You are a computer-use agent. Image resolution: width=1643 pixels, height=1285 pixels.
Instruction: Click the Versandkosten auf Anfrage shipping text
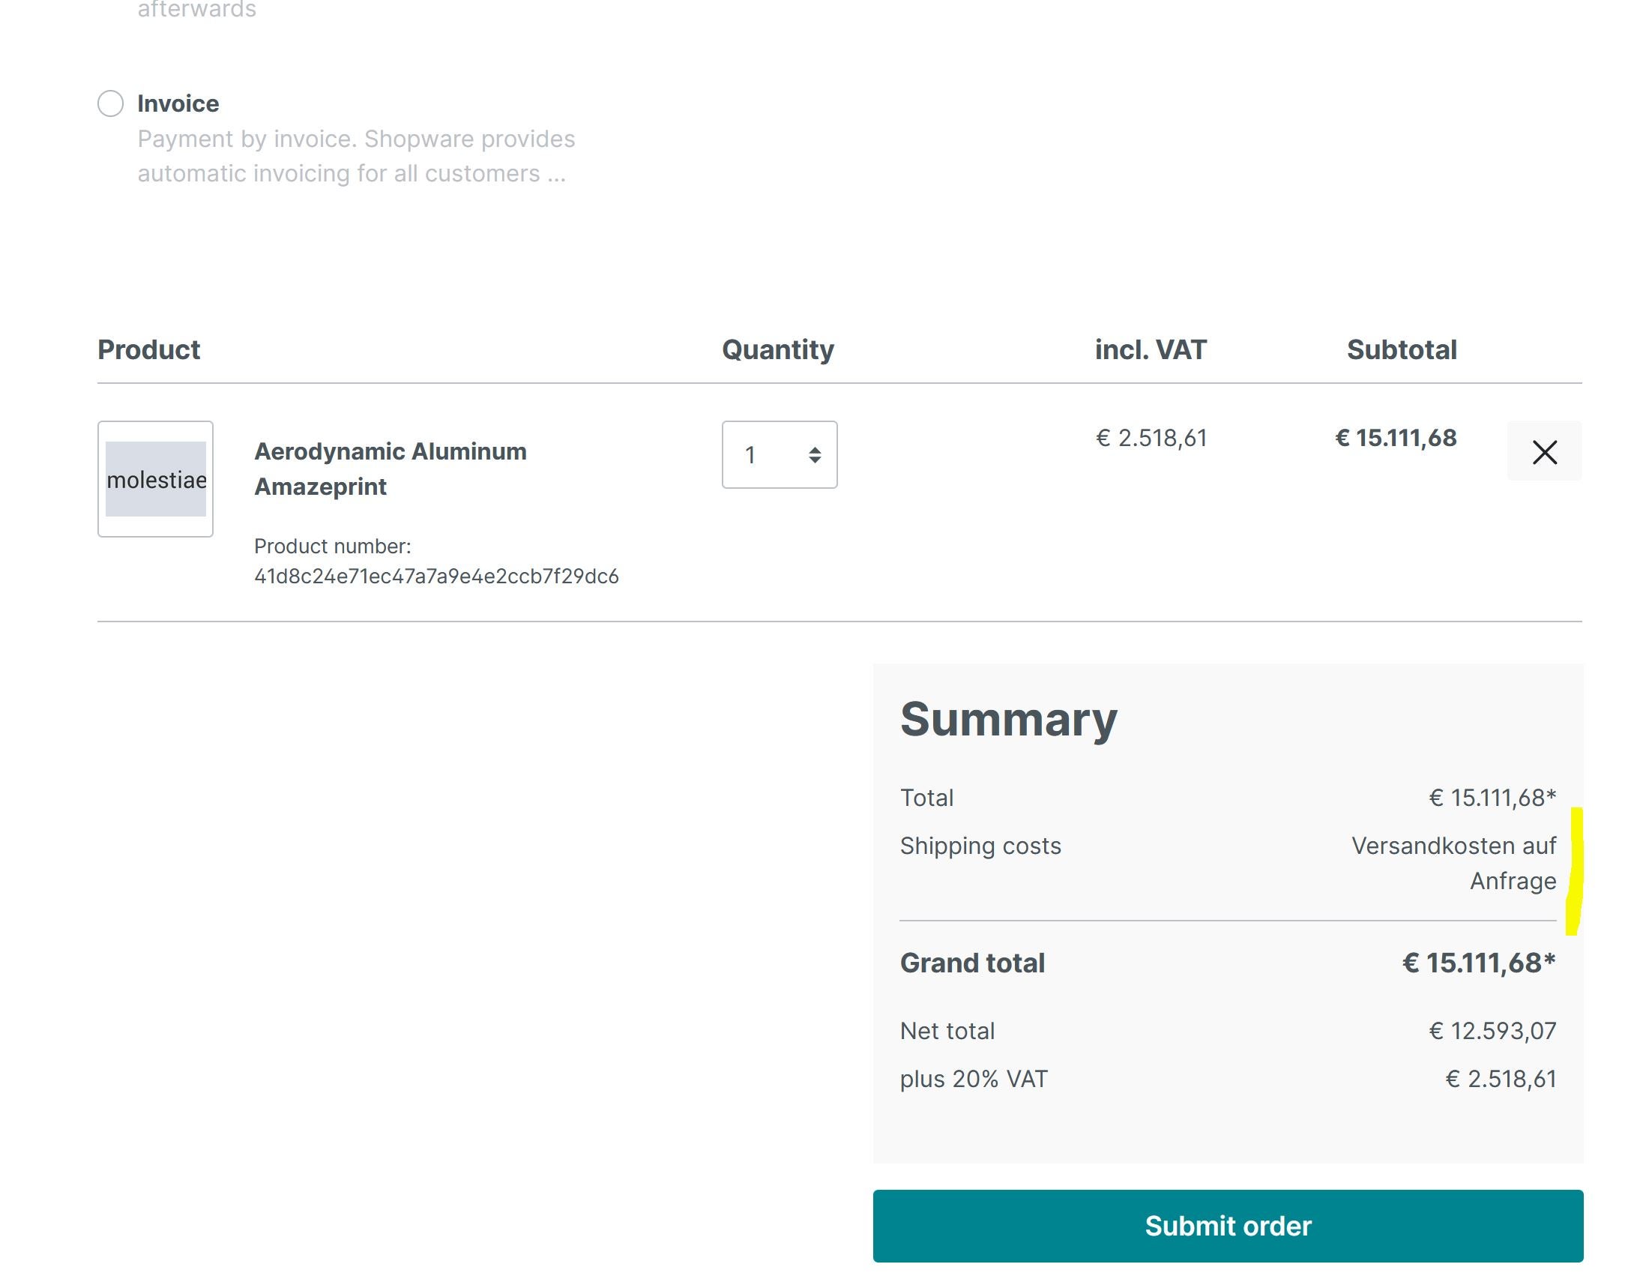1454,863
